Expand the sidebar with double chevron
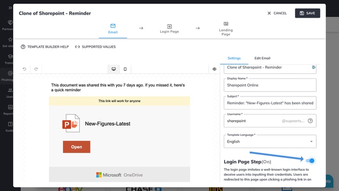This screenshot has height=191, width=339. click(x=10, y=8)
